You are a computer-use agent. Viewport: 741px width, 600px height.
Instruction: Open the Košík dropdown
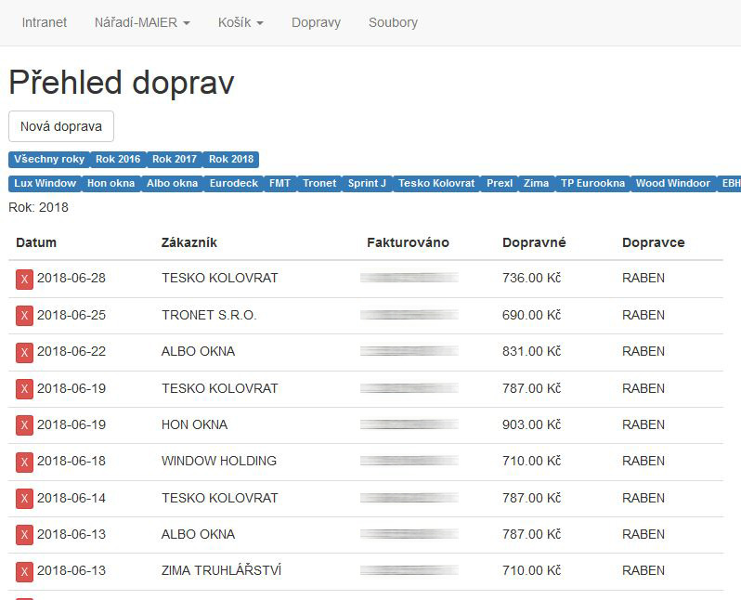click(x=240, y=22)
